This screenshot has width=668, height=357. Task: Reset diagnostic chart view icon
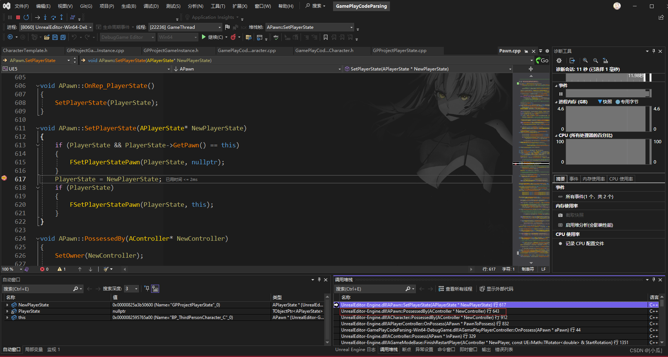(606, 61)
